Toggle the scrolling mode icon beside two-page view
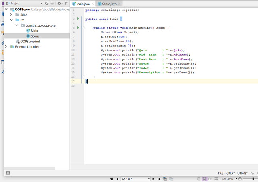The height and width of the screenshot is (182, 258). (x=216, y=179)
